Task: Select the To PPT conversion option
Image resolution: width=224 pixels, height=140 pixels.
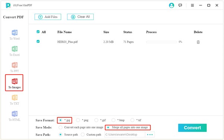Action: click(x=15, y=67)
